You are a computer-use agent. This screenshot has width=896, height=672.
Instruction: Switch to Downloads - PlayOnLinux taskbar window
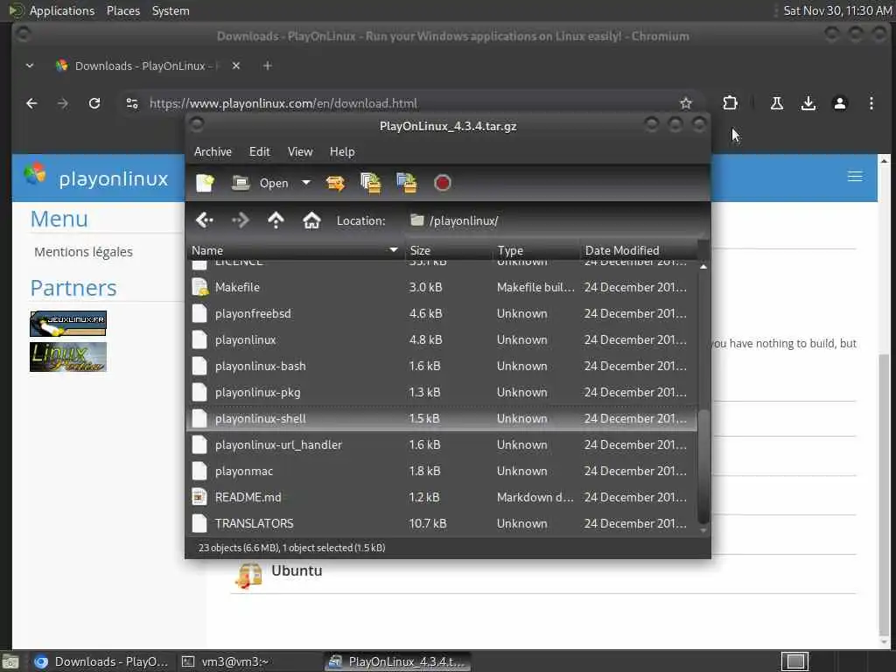101,661
